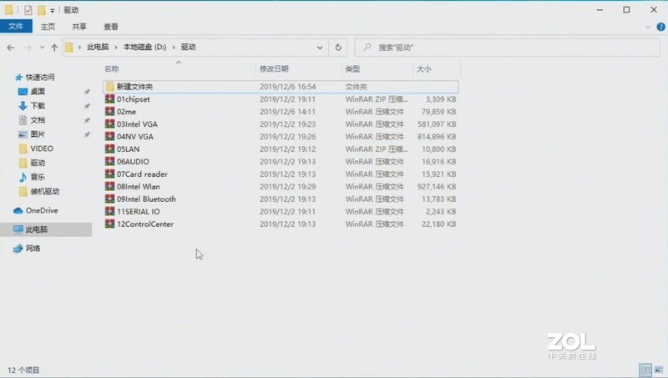
Task: Click 本地磁盘 (D:) in the address path
Action: coord(144,47)
